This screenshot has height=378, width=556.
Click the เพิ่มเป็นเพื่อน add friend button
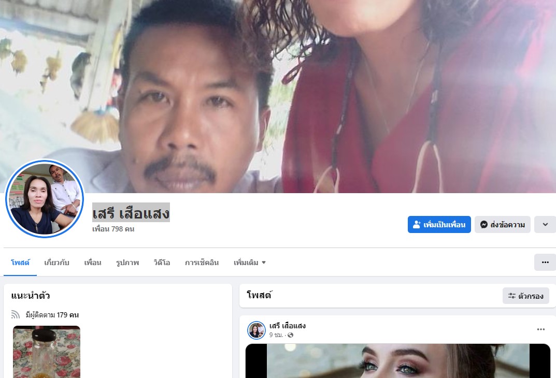tap(439, 225)
